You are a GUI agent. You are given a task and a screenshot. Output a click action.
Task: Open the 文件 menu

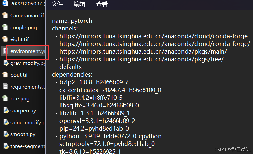pos(57,4)
